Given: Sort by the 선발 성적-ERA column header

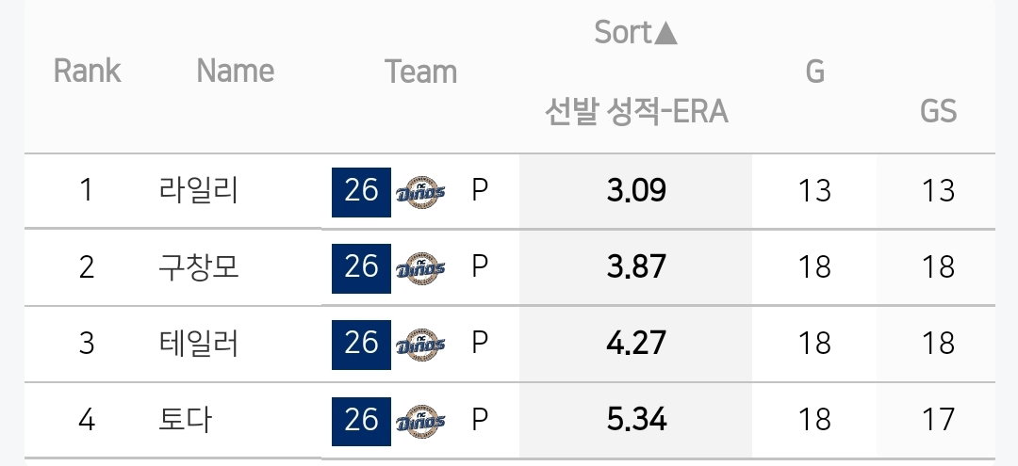Looking at the screenshot, I should click(636, 112).
